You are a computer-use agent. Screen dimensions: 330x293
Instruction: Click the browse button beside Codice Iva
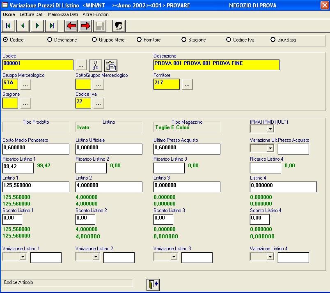coord(99,104)
